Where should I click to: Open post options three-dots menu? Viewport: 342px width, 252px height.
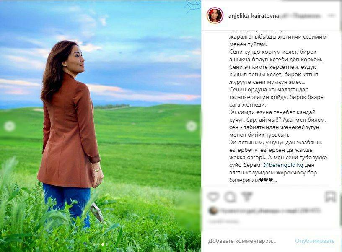point(331,16)
